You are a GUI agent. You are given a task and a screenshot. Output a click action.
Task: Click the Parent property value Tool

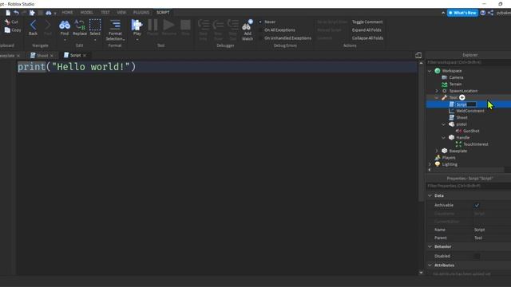478,238
